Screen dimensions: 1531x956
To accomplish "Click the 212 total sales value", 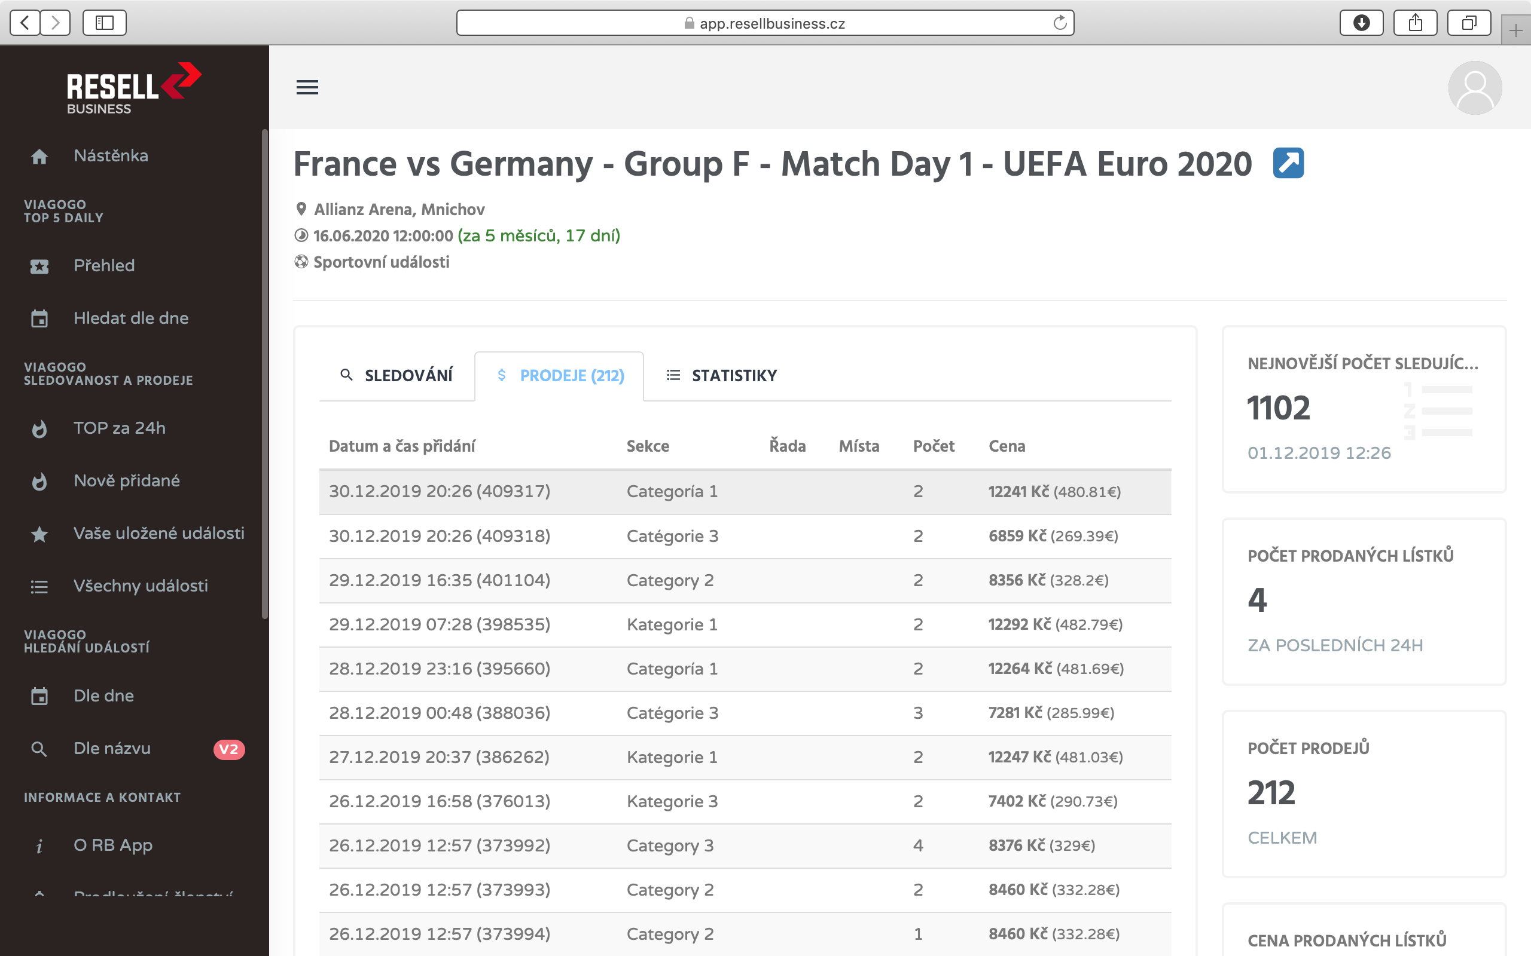I will pyautogui.click(x=1271, y=792).
